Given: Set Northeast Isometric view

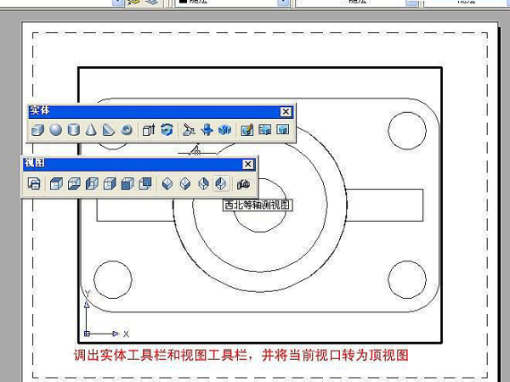Looking at the screenshot, I should pyautogui.click(x=204, y=184).
